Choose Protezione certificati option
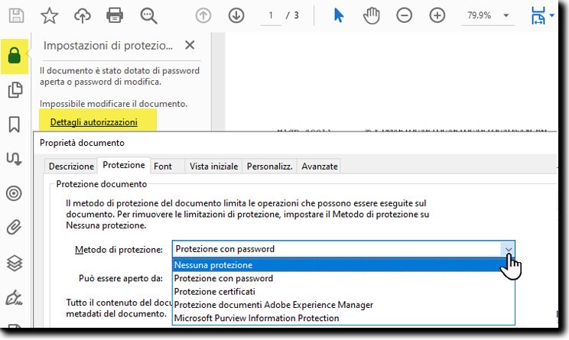The width and height of the screenshot is (569, 340). 343,292
